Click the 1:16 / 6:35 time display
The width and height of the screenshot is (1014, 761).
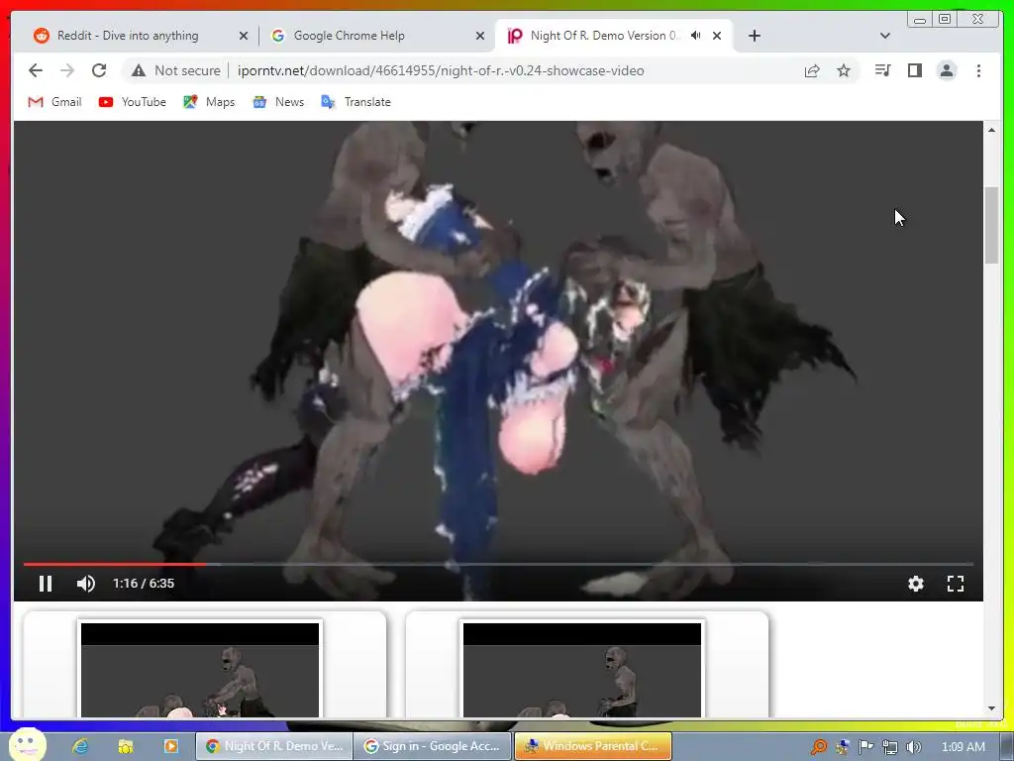pyautogui.click(x=144, y=584)
